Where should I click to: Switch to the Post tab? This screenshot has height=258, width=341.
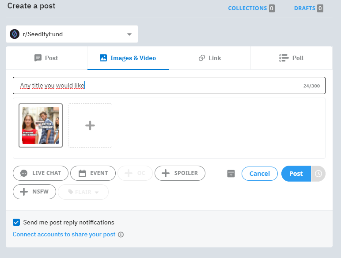[46, 58]
